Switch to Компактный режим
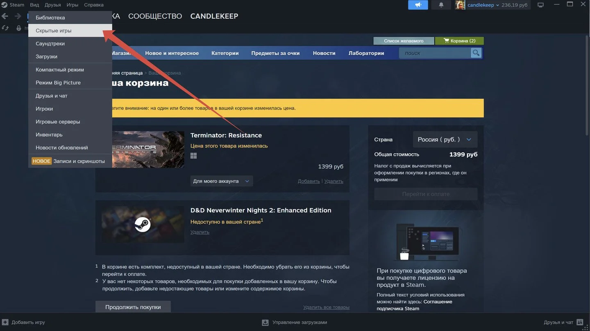 click(70, 70)
